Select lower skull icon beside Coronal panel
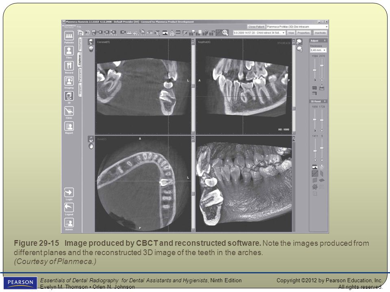 tap(91, 49)
